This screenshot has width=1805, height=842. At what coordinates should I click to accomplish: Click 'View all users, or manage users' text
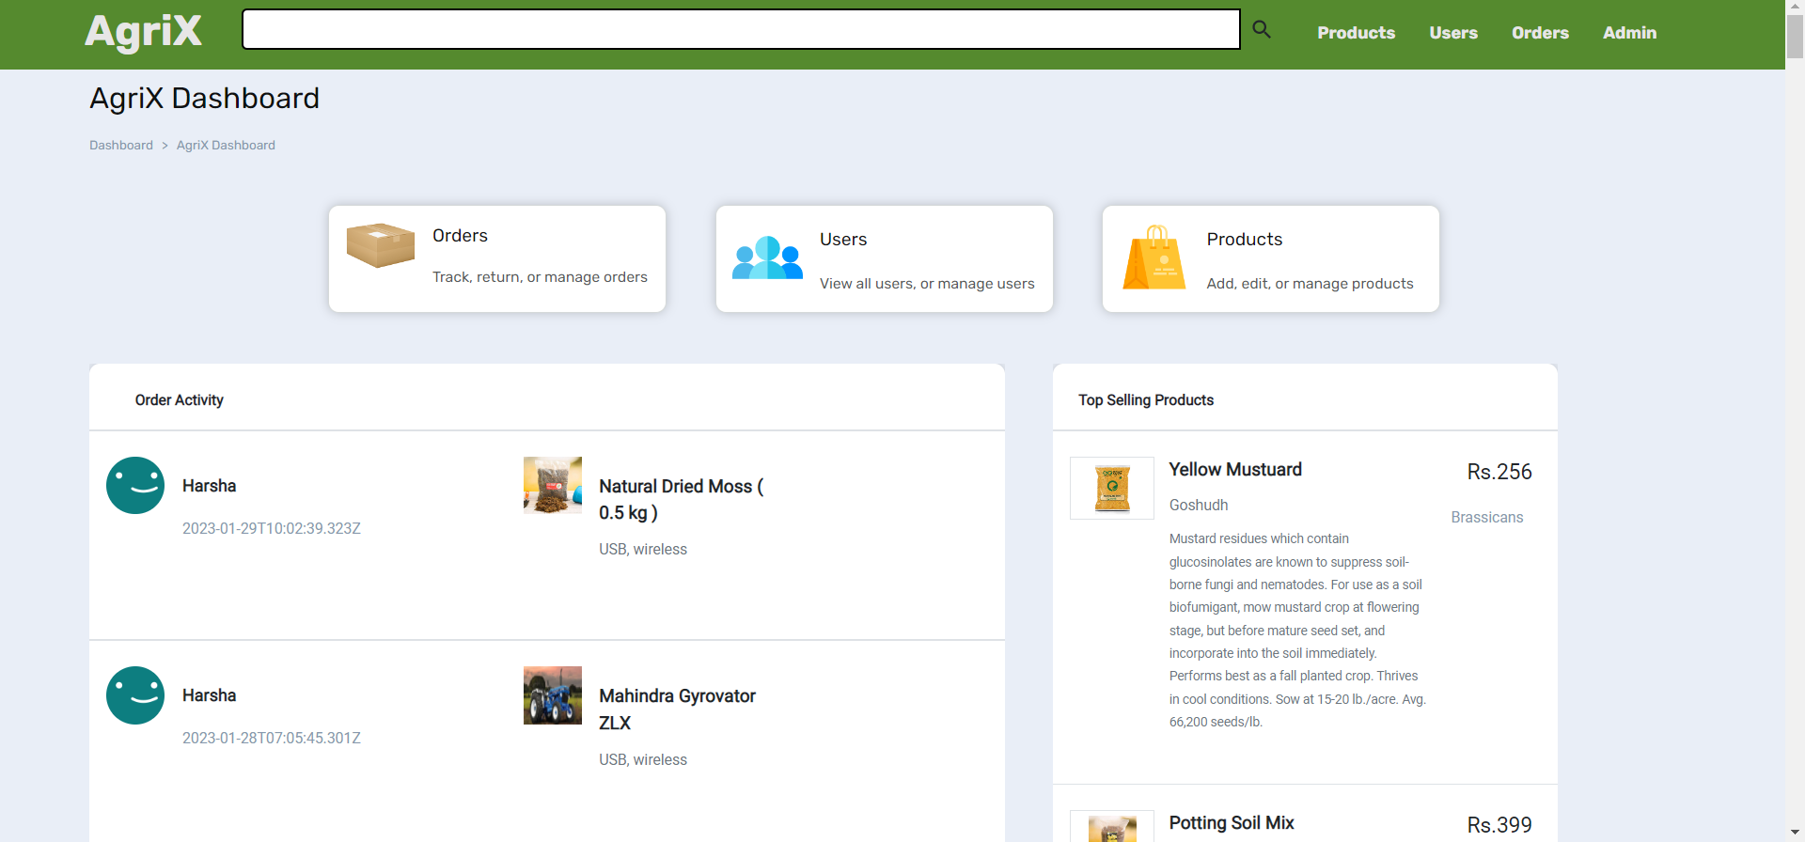pyautogui.click(x=927, y=284)
